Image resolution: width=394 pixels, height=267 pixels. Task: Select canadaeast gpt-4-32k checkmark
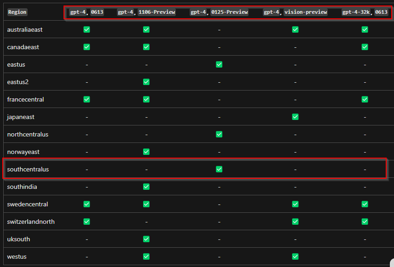click(365, 47)
